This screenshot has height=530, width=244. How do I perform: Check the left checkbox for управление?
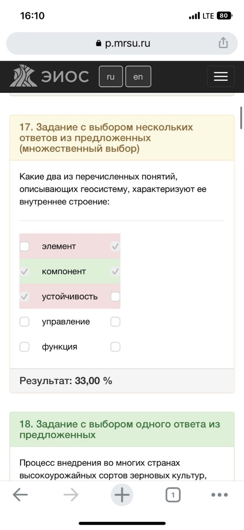(25, 322)
